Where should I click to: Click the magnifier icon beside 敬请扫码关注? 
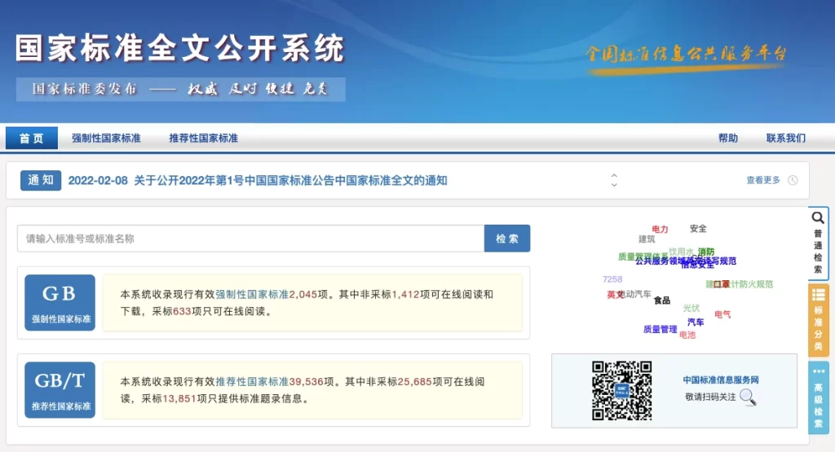tap(748, 397)
